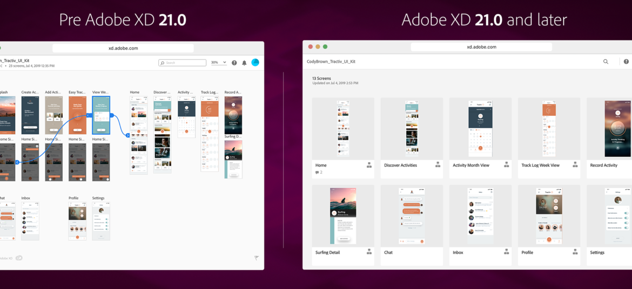Viewport: 632px width, 289px height.
Task: Select the Home artboard in the left window
Action: [139, 135]
